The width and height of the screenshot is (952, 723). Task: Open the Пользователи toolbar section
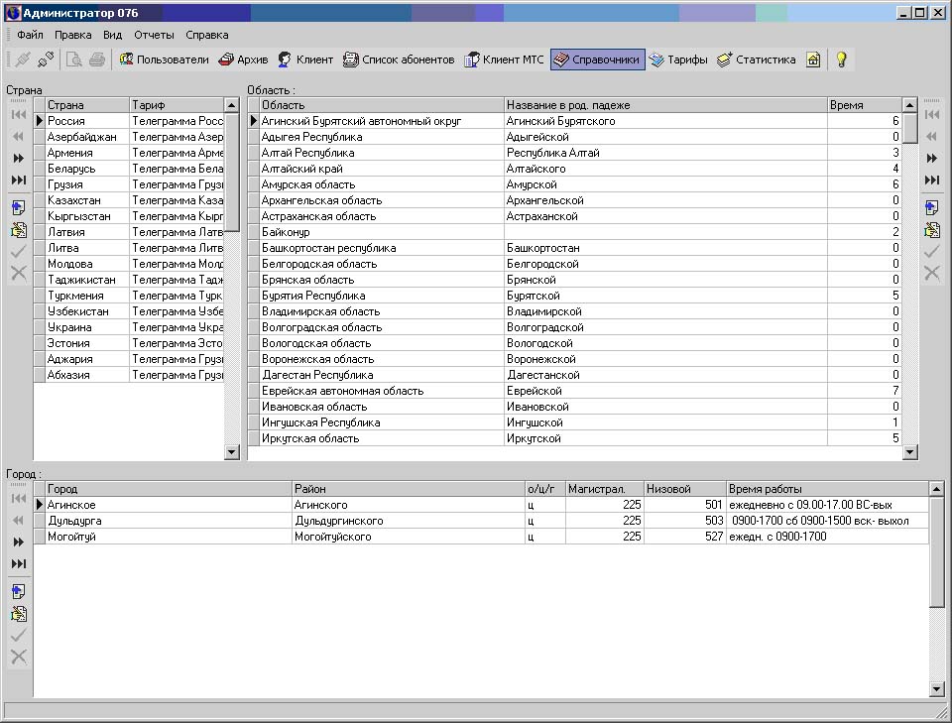(x=164, y=60)
